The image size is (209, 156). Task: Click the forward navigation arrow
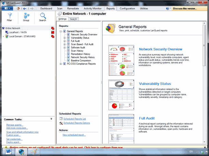(x=32, y=8)
